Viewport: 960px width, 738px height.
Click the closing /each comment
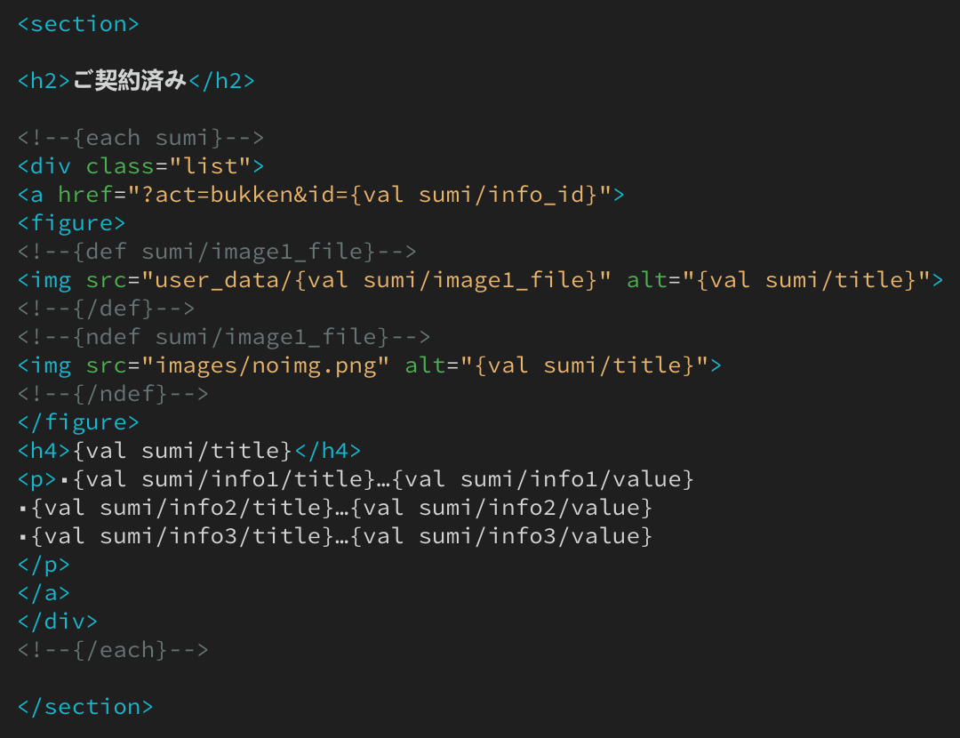click(113, 650)
